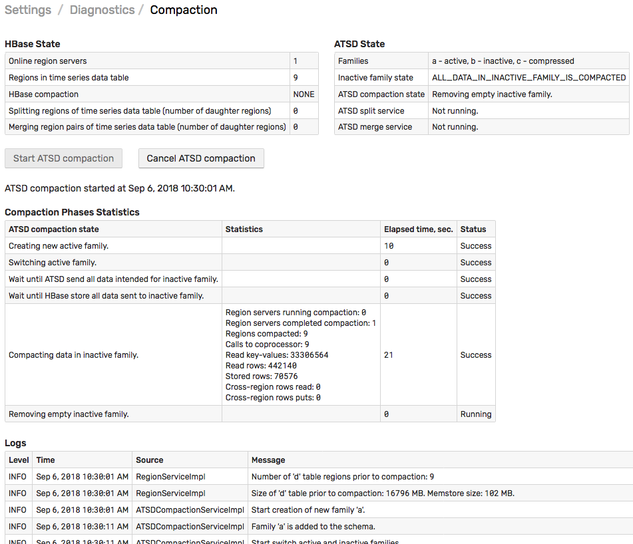Click the 'Creating new active family.' row
Screen dimensions: 633x544
250,245
